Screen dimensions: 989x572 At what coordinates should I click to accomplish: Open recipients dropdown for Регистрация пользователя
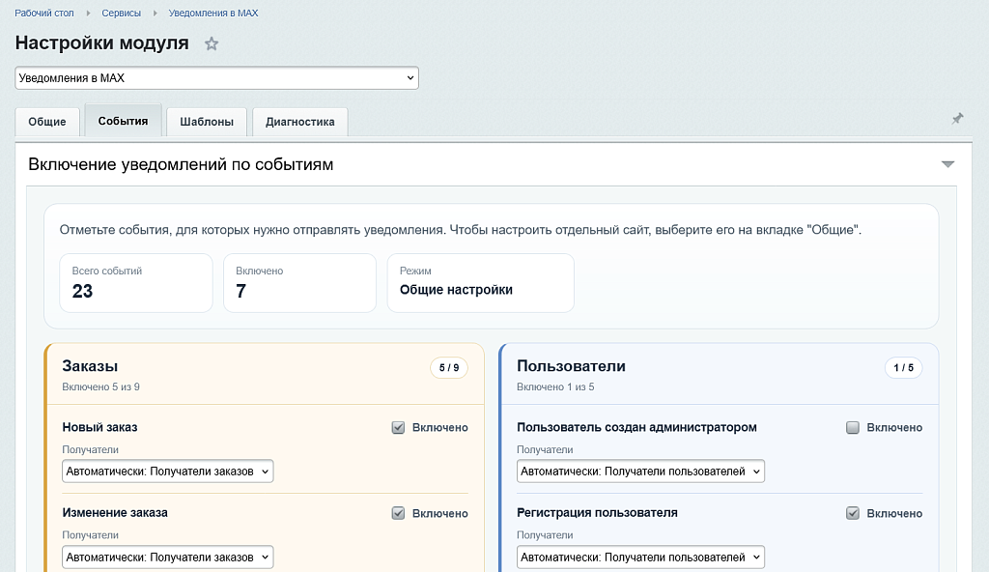tap(640, 557)
